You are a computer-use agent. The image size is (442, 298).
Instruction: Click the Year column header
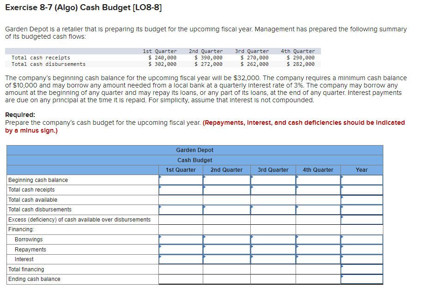pos(361,169)
